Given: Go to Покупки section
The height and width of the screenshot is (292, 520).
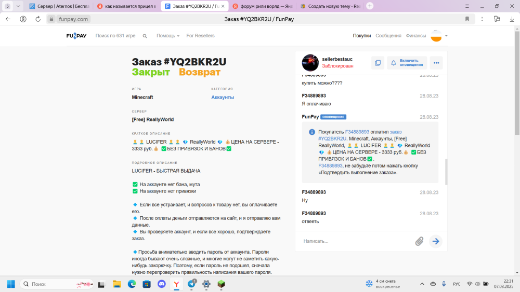Looking at the screenshot, I should pyautogui.click(x=362, y=36).
